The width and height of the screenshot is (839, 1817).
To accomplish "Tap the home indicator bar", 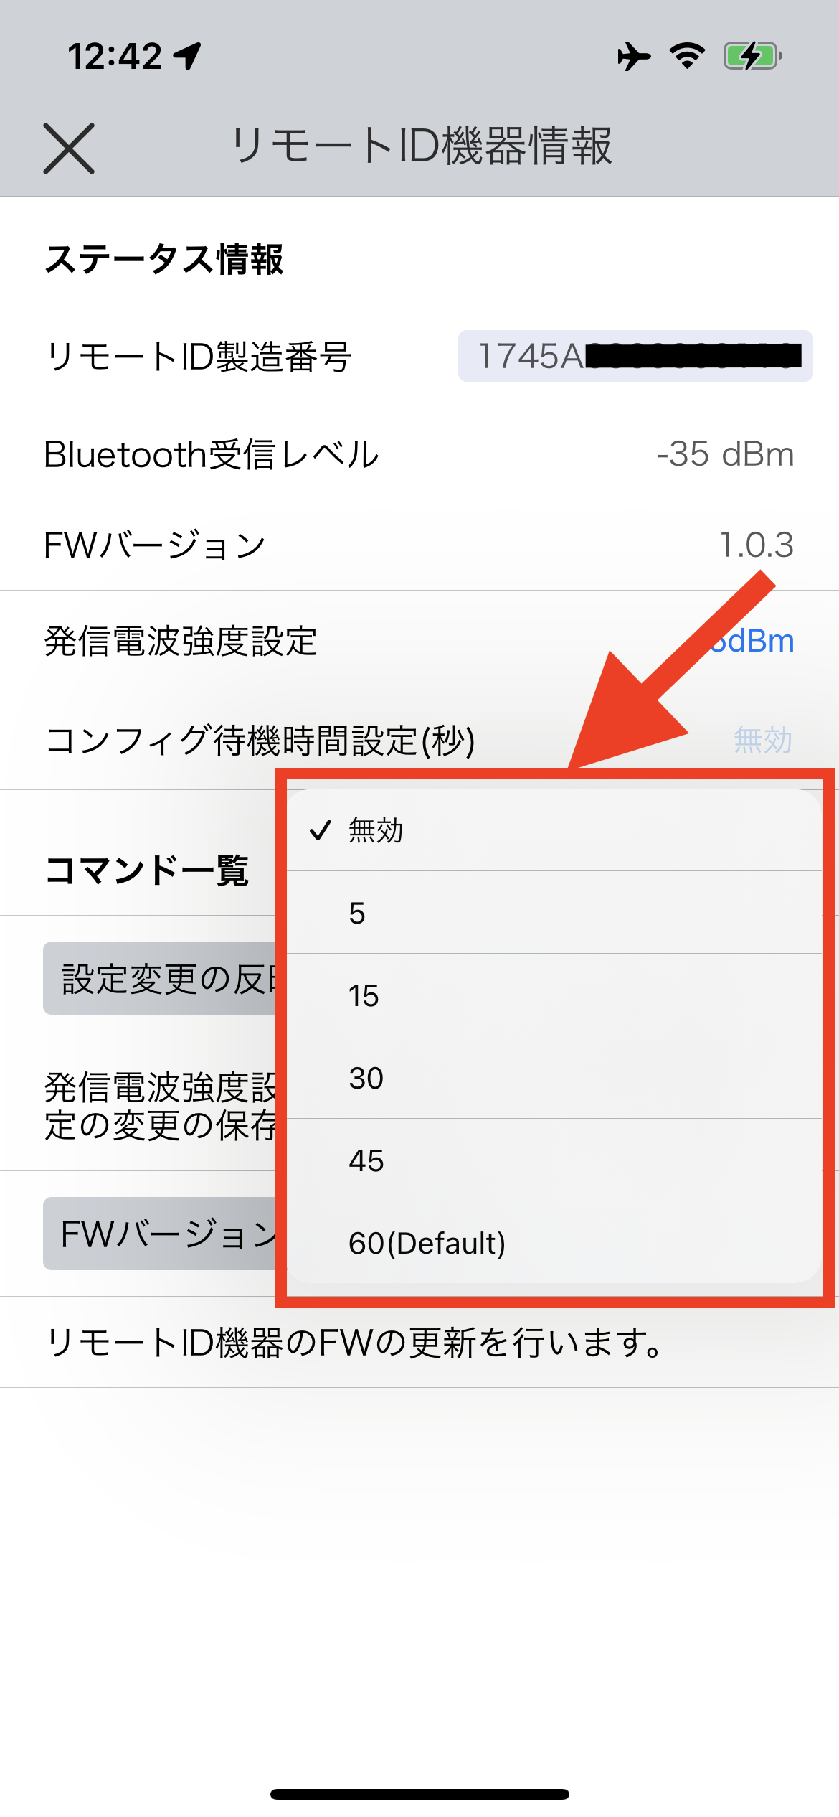I will [x=419, y=1794].
